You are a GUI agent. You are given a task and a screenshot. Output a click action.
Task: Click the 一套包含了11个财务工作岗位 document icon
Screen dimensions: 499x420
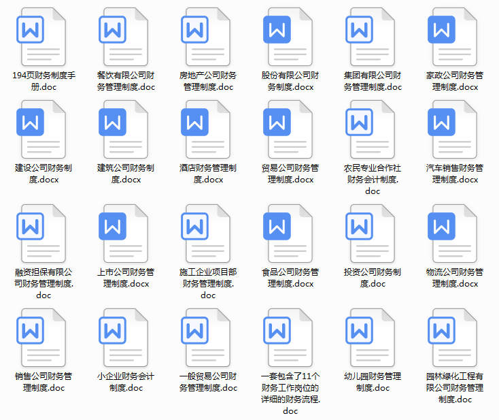pos(288,338)
